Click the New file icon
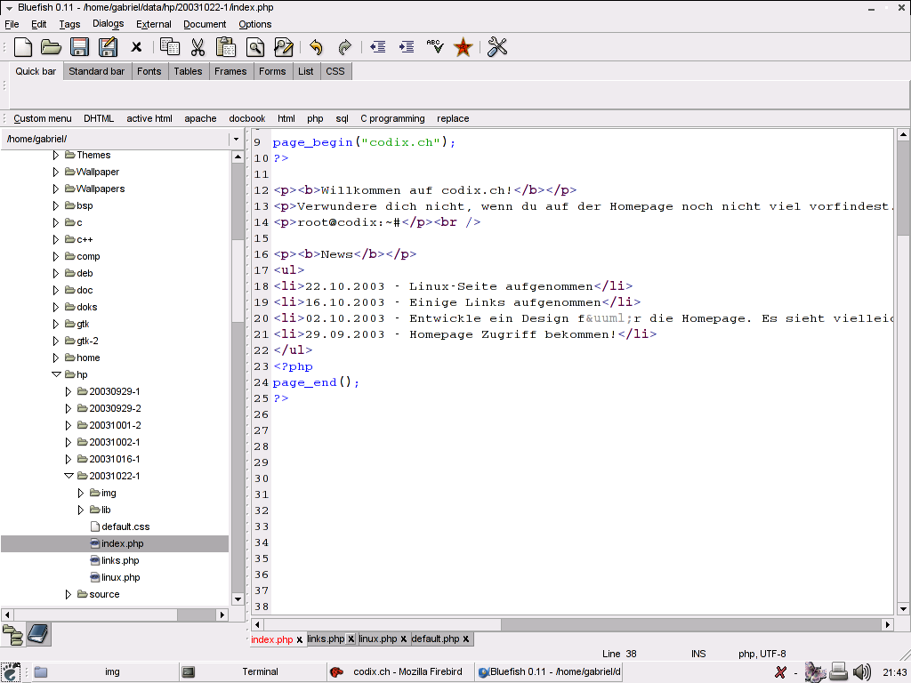The height and width of the screenshot is (683, 911). (x=23, y=47)
